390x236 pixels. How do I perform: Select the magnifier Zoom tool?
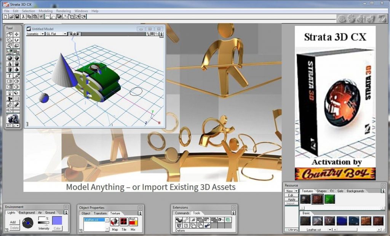point(10,46)
